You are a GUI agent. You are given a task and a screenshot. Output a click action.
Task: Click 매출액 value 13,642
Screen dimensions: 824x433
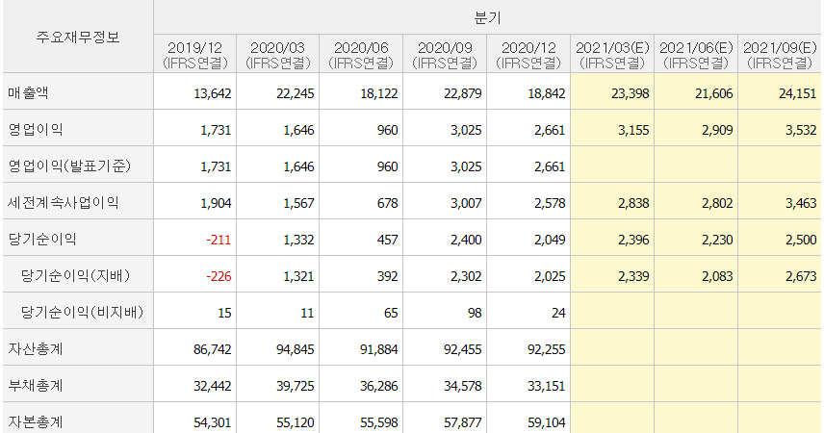[x=213, y=93]
